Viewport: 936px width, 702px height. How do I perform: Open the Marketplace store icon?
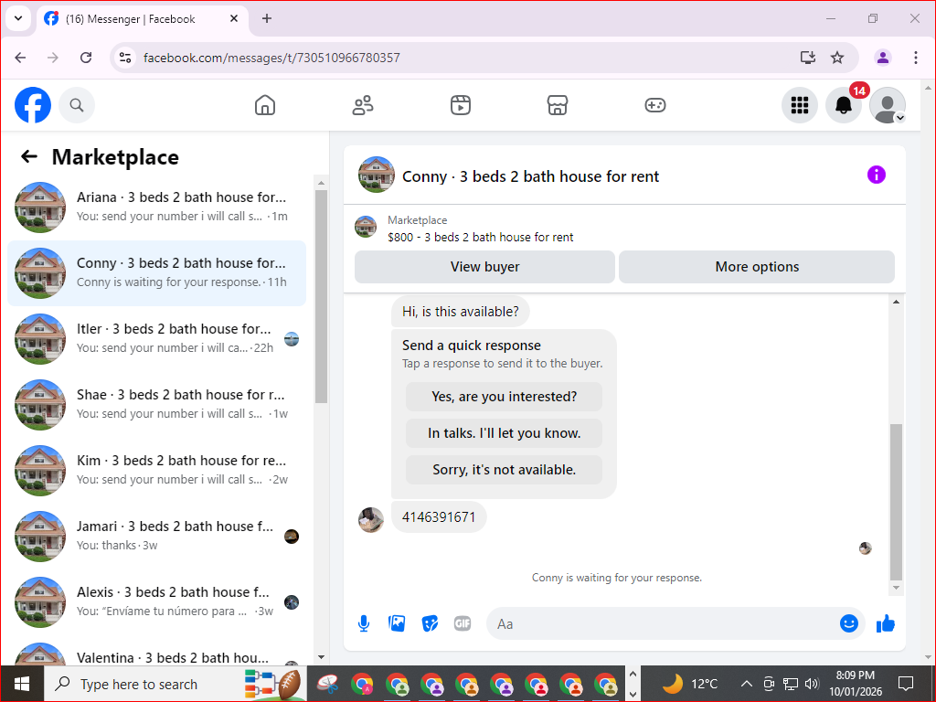[558, 105]
